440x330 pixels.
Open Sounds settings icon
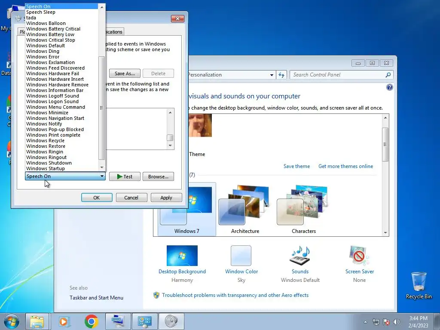point(300,256)
